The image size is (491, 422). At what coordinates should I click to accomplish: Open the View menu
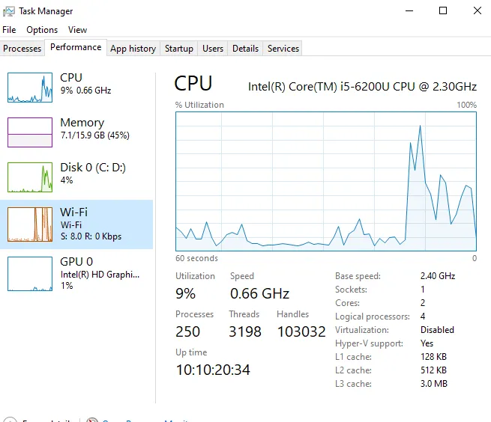coord(77,30)
